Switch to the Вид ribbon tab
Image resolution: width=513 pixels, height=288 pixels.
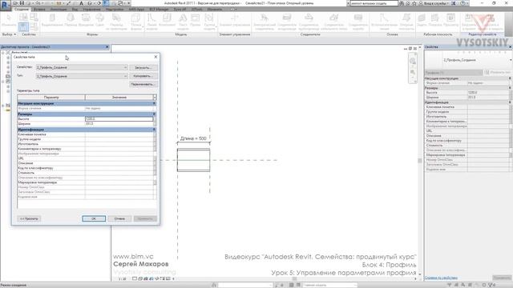point(75,9)
